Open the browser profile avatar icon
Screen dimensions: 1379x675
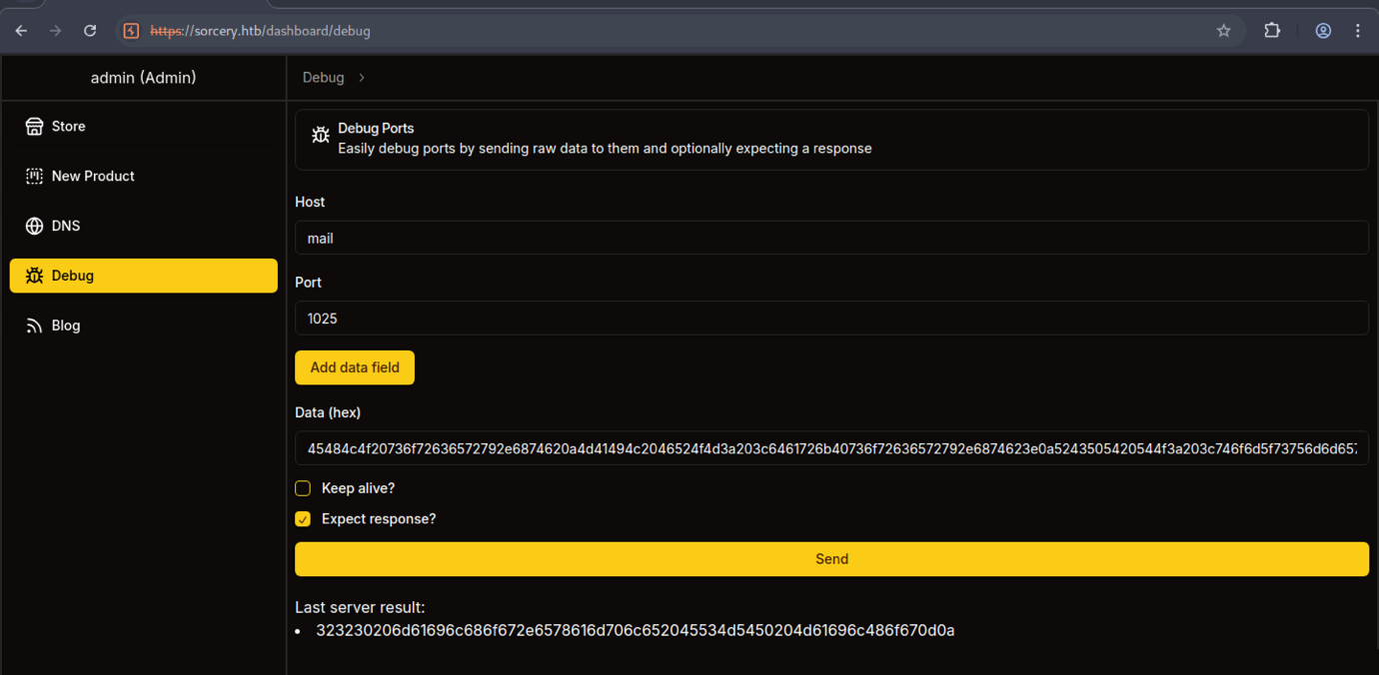coord(1323,31)
